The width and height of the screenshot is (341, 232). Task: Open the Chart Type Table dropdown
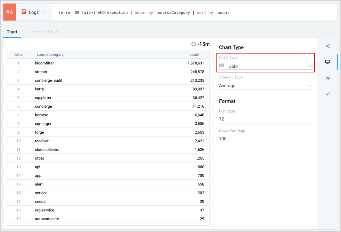pyautogui.click(x=266, y=66)
